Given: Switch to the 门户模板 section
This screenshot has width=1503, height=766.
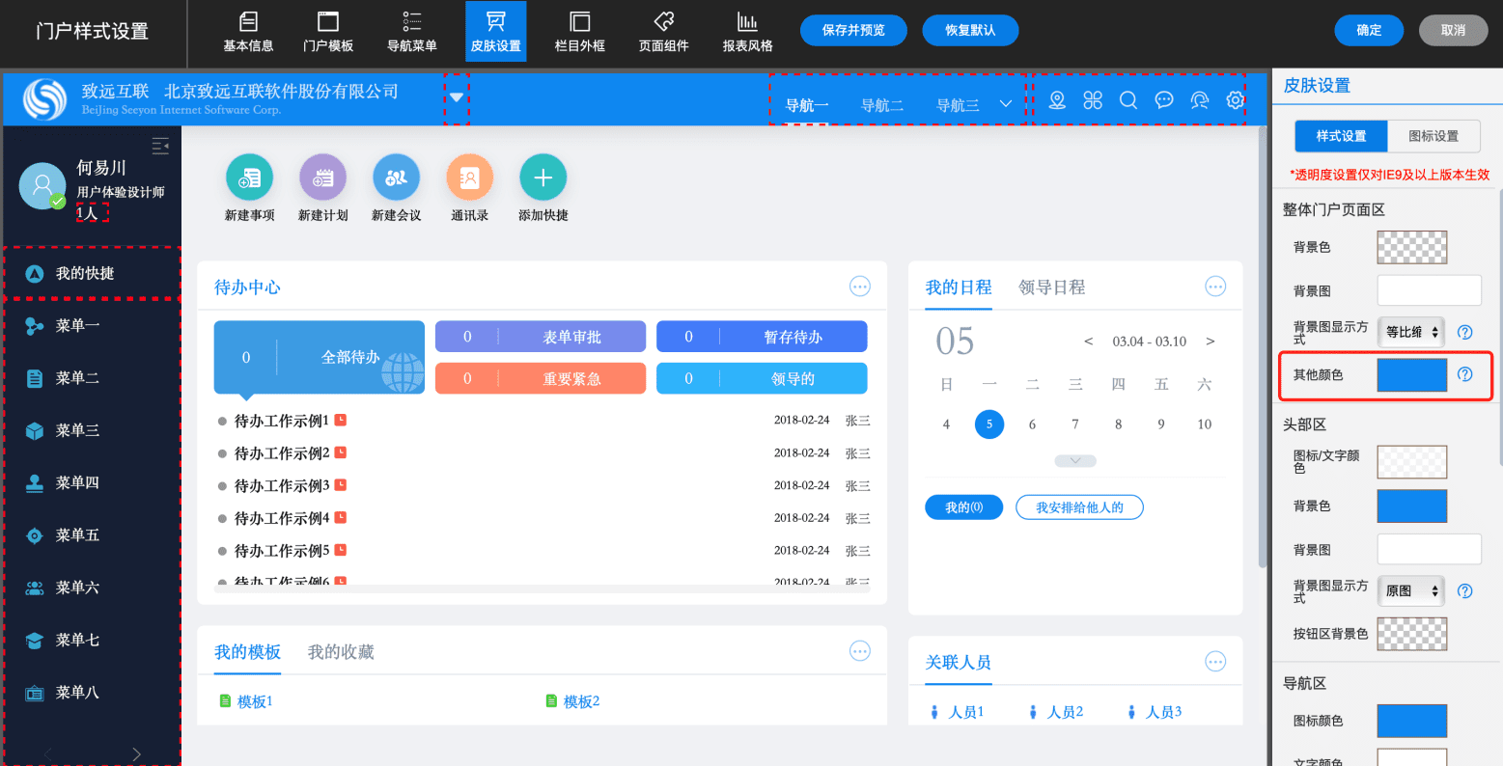Looking at the screenshot, I should (x=328, y=31).
